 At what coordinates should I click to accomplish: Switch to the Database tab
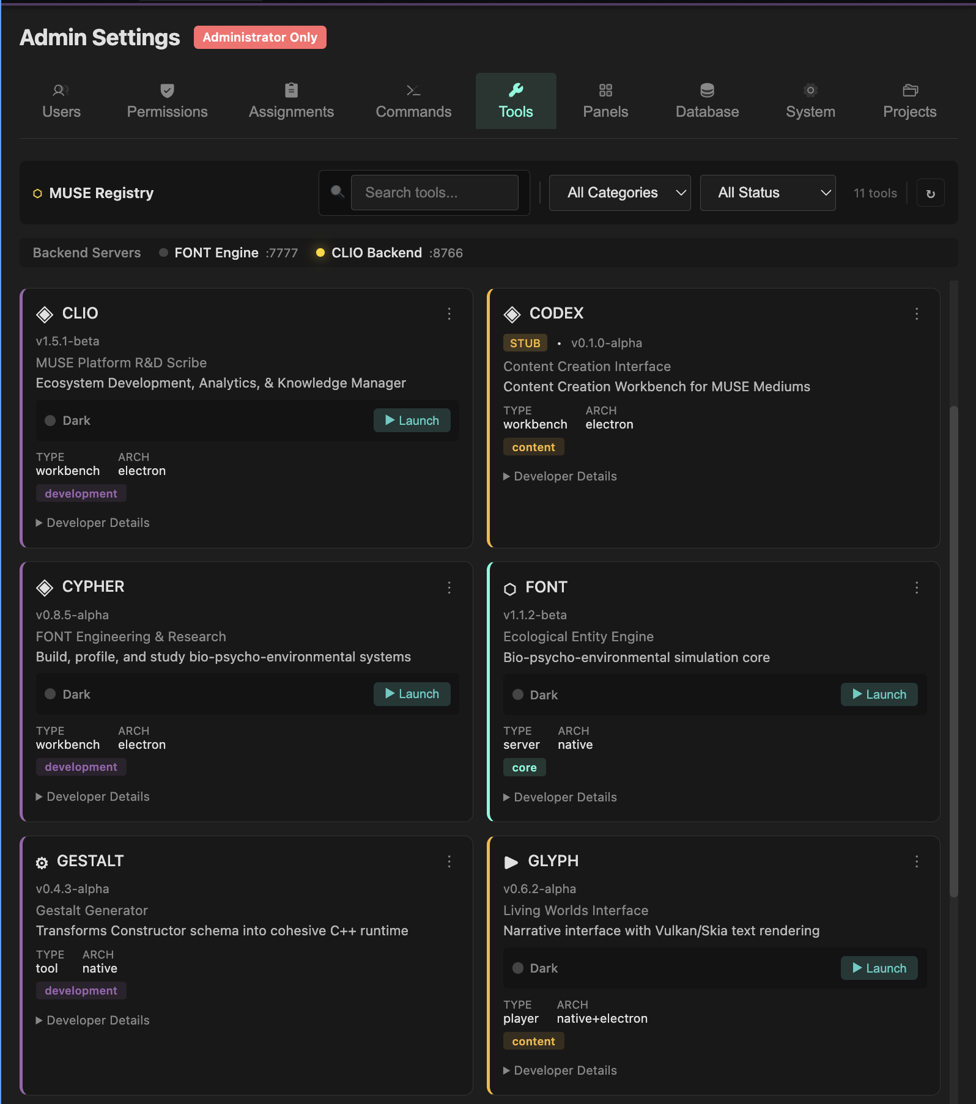click(707, 101)
